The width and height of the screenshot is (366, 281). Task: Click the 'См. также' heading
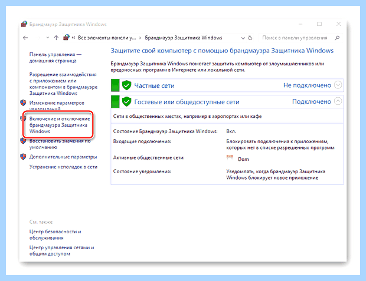click(41, 222)
